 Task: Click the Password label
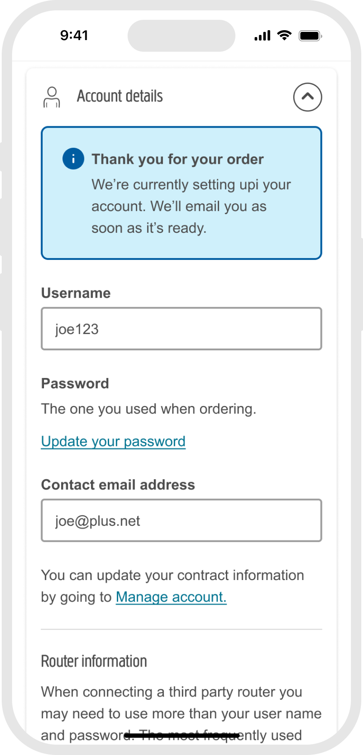(x=75, y=384)
